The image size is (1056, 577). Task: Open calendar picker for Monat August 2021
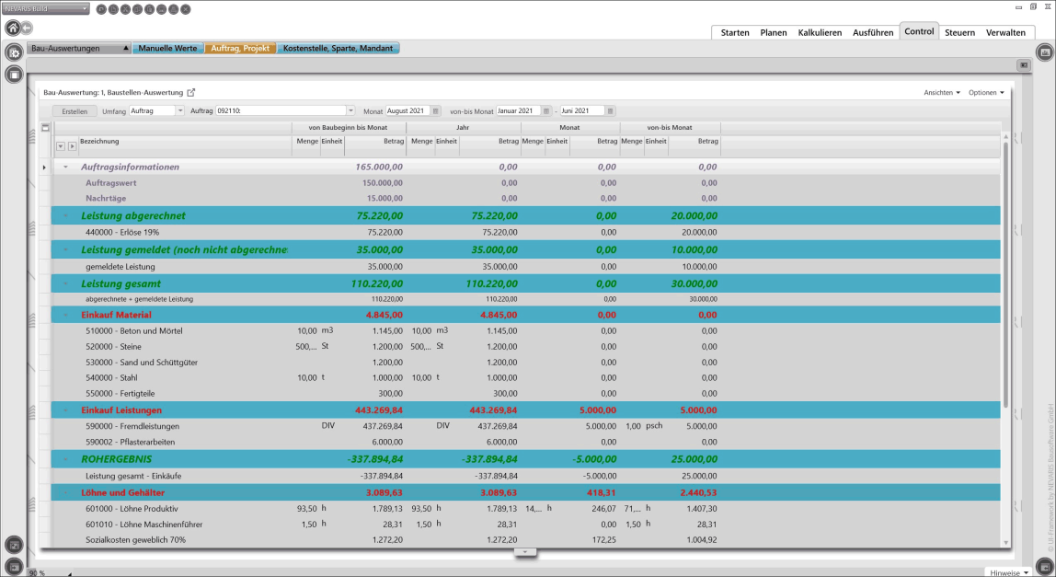pos(436,111)
